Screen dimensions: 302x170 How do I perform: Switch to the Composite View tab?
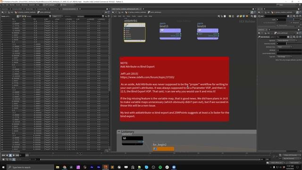click(42, 9)
